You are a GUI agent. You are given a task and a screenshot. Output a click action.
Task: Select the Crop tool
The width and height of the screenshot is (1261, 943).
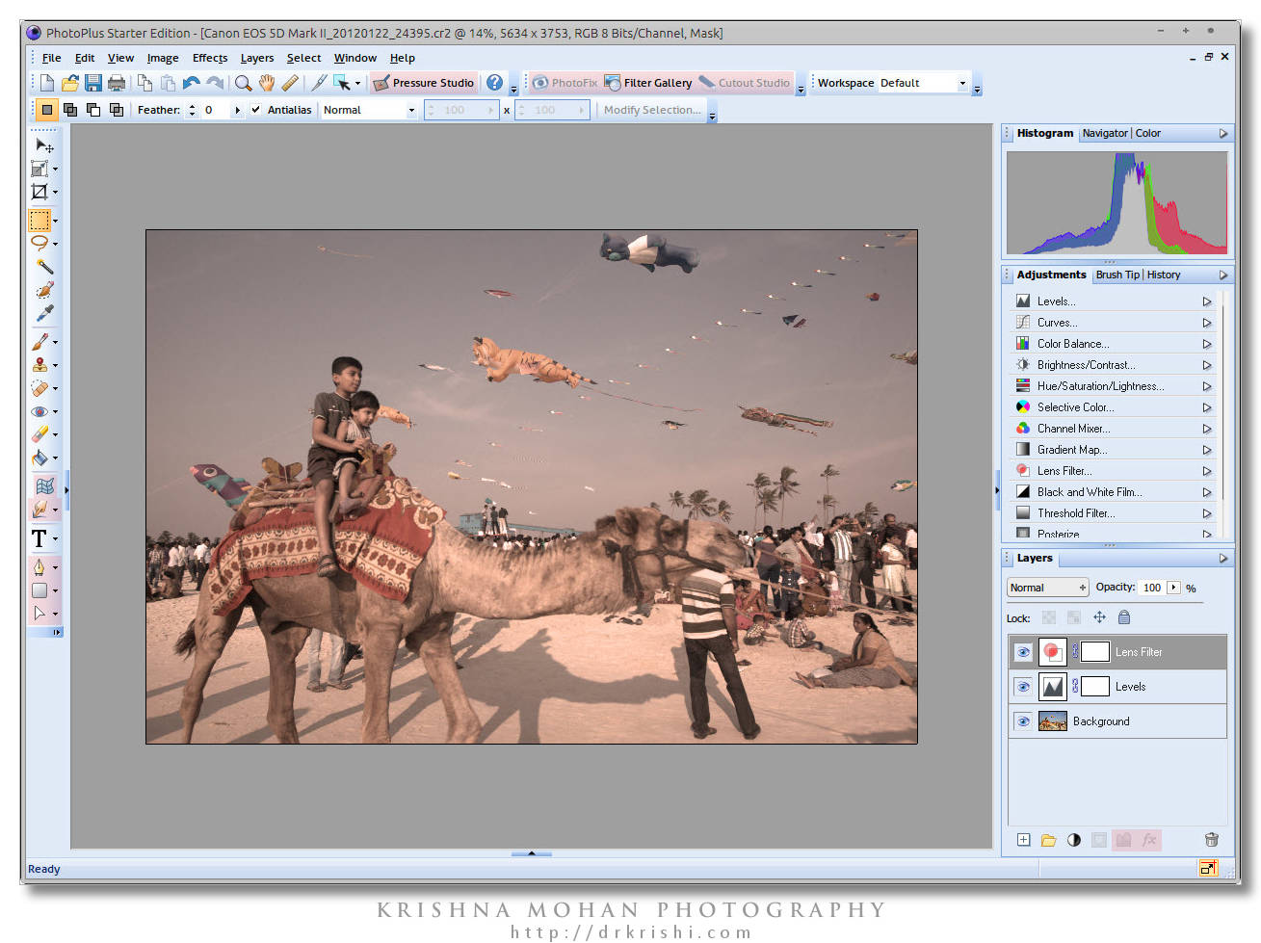pos(39,192)
